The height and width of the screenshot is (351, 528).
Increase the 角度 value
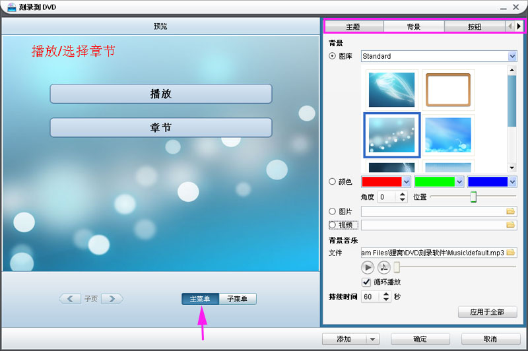(x=403, y=194)
